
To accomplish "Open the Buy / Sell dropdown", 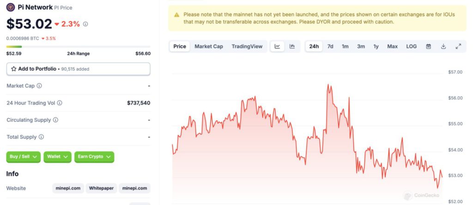I will click(x=23, y=157).
